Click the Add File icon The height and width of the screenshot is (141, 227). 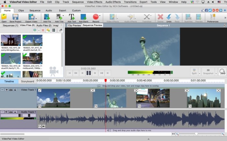pyautogui.click(x=47, y=17)
